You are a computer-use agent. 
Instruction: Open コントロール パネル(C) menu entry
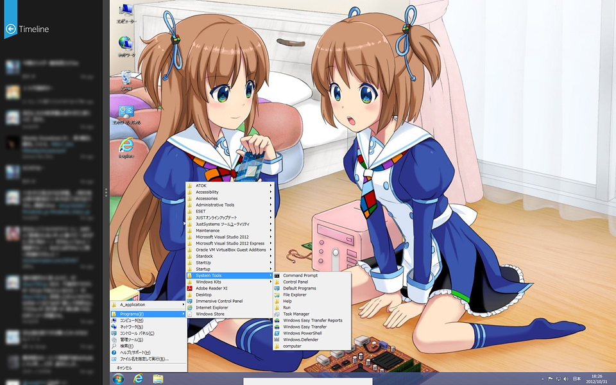pos(148,333)
